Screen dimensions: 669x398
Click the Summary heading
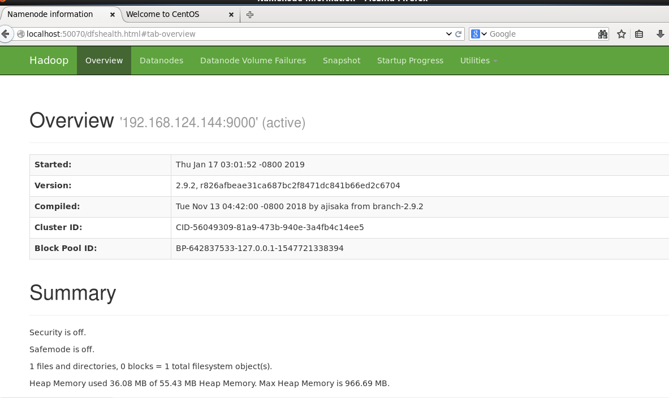pyautogui.click(x=72, y=293)
